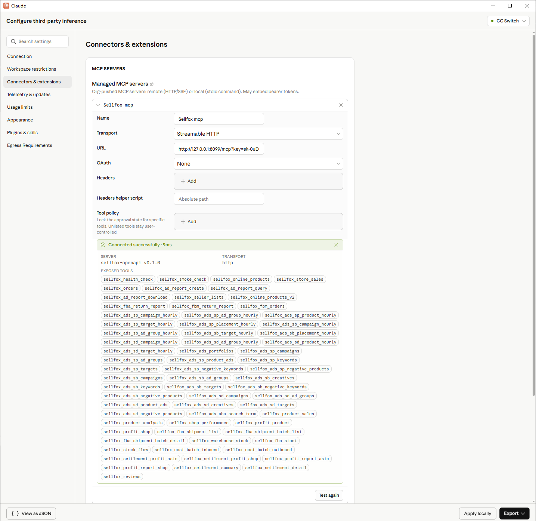Click the sellfox_reviews tool tag
This screenshot has width=536, height=521.
(x=122, y=477)
